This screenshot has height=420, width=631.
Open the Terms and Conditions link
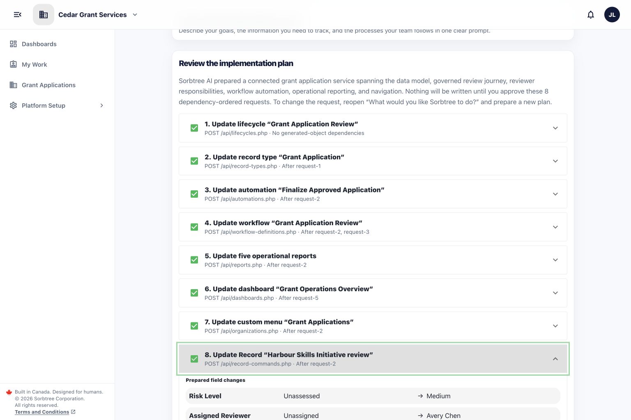[x=42, y=412]
